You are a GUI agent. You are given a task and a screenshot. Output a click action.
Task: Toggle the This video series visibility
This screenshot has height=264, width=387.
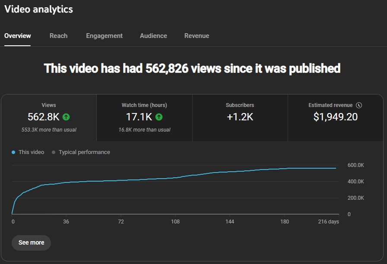pos(28,152)
